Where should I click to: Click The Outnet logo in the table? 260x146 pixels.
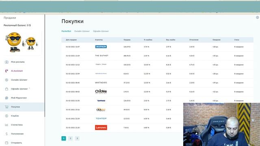click(102, 56)
